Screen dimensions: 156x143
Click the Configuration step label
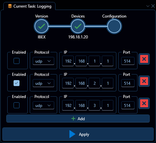[x=114, y=16]
